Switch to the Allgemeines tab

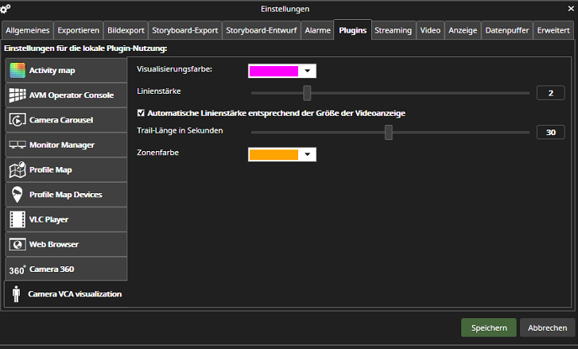click(x=28, y=30)
